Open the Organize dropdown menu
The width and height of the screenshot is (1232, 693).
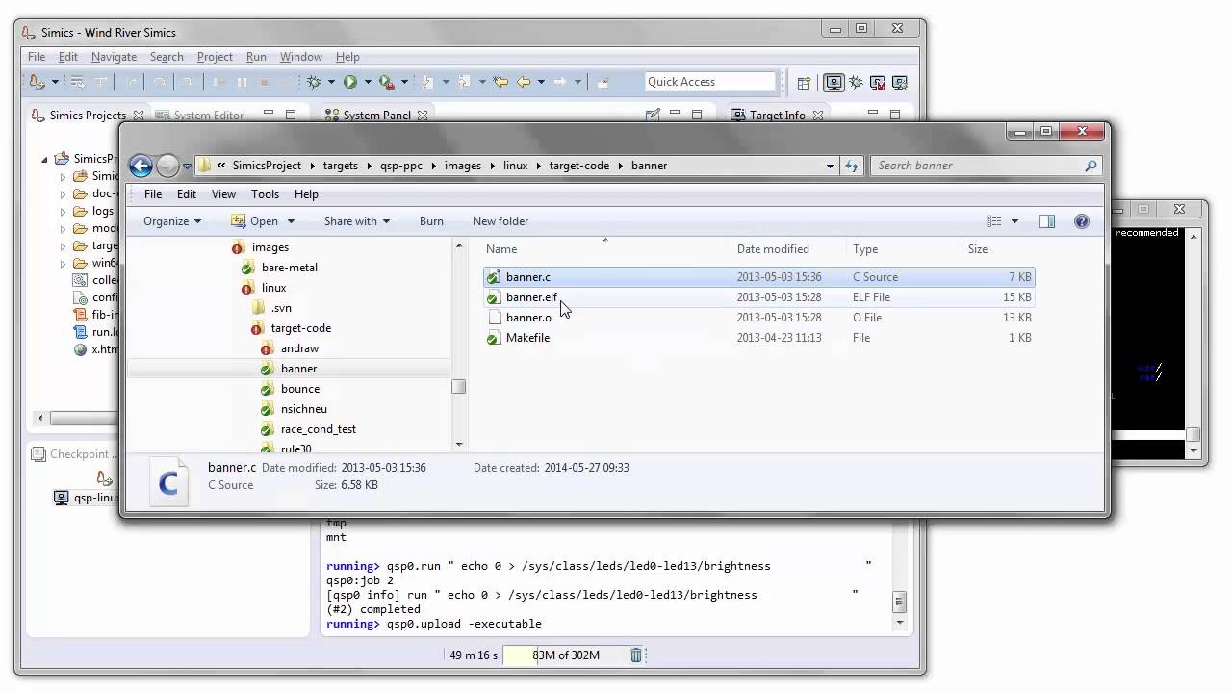[x=171, y=221]
